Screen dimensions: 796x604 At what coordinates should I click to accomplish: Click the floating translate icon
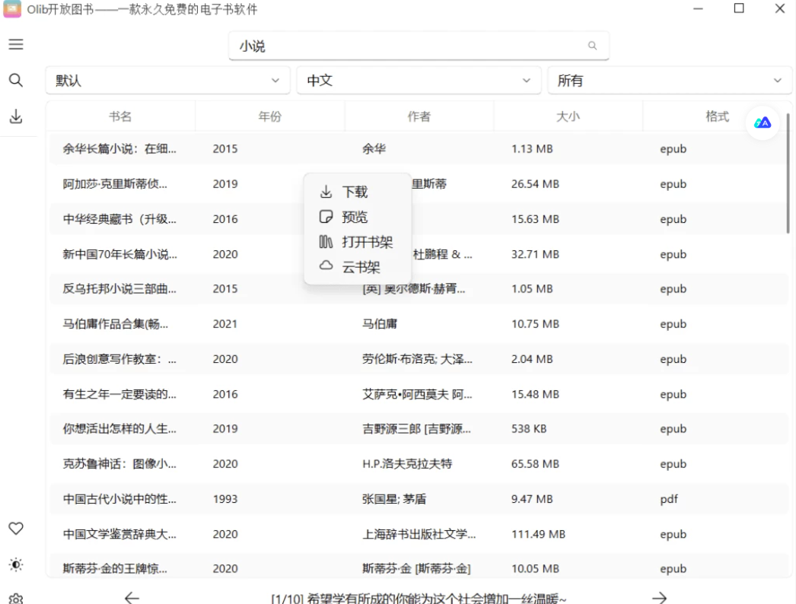point(763,122)
